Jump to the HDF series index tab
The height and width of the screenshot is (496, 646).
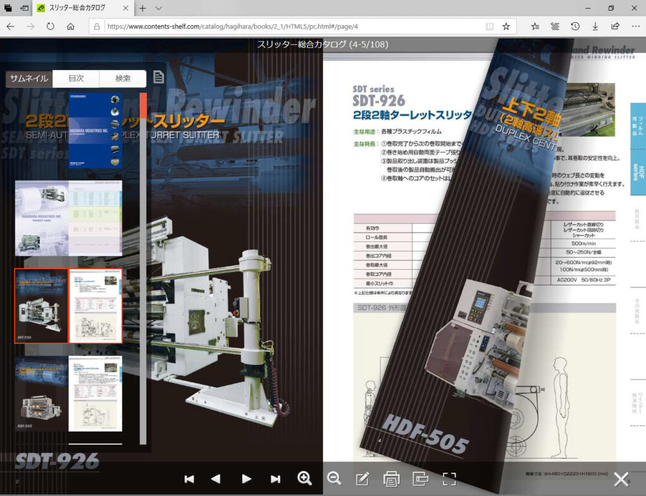(x=638, y=171)
